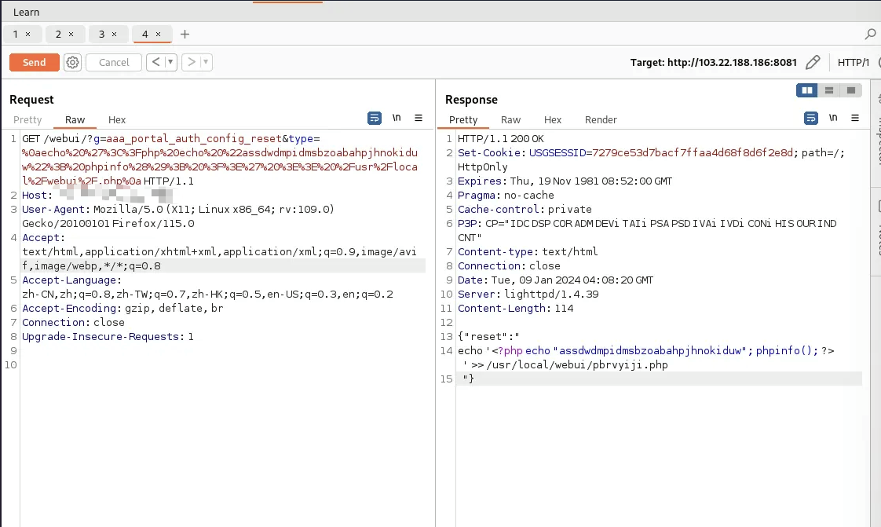Close Repeater tab 3
The image size is (881, 527).
pyautogui.click(x=115, y=35)
